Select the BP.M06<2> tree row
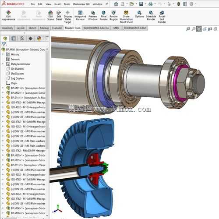 tap(26, 213)
